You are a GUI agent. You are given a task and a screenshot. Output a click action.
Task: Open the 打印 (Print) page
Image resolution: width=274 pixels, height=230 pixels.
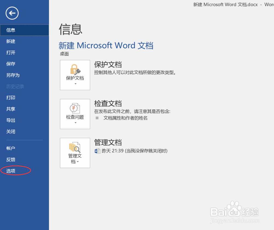tap(24, 98)
